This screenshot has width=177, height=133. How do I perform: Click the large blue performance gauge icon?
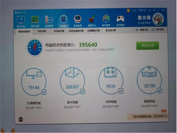coord(35,47)
